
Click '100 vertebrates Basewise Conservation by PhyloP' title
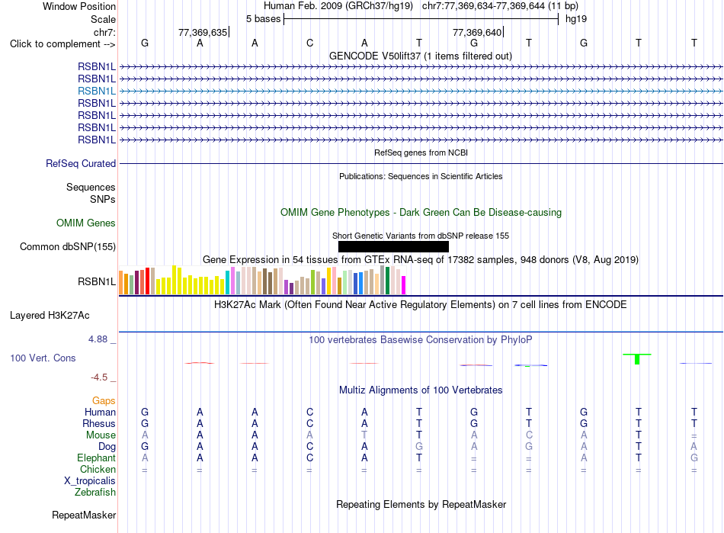[421, 340]
